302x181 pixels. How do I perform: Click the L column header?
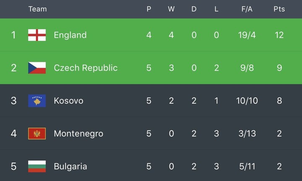pyautogui.click(x=216, y=9)
